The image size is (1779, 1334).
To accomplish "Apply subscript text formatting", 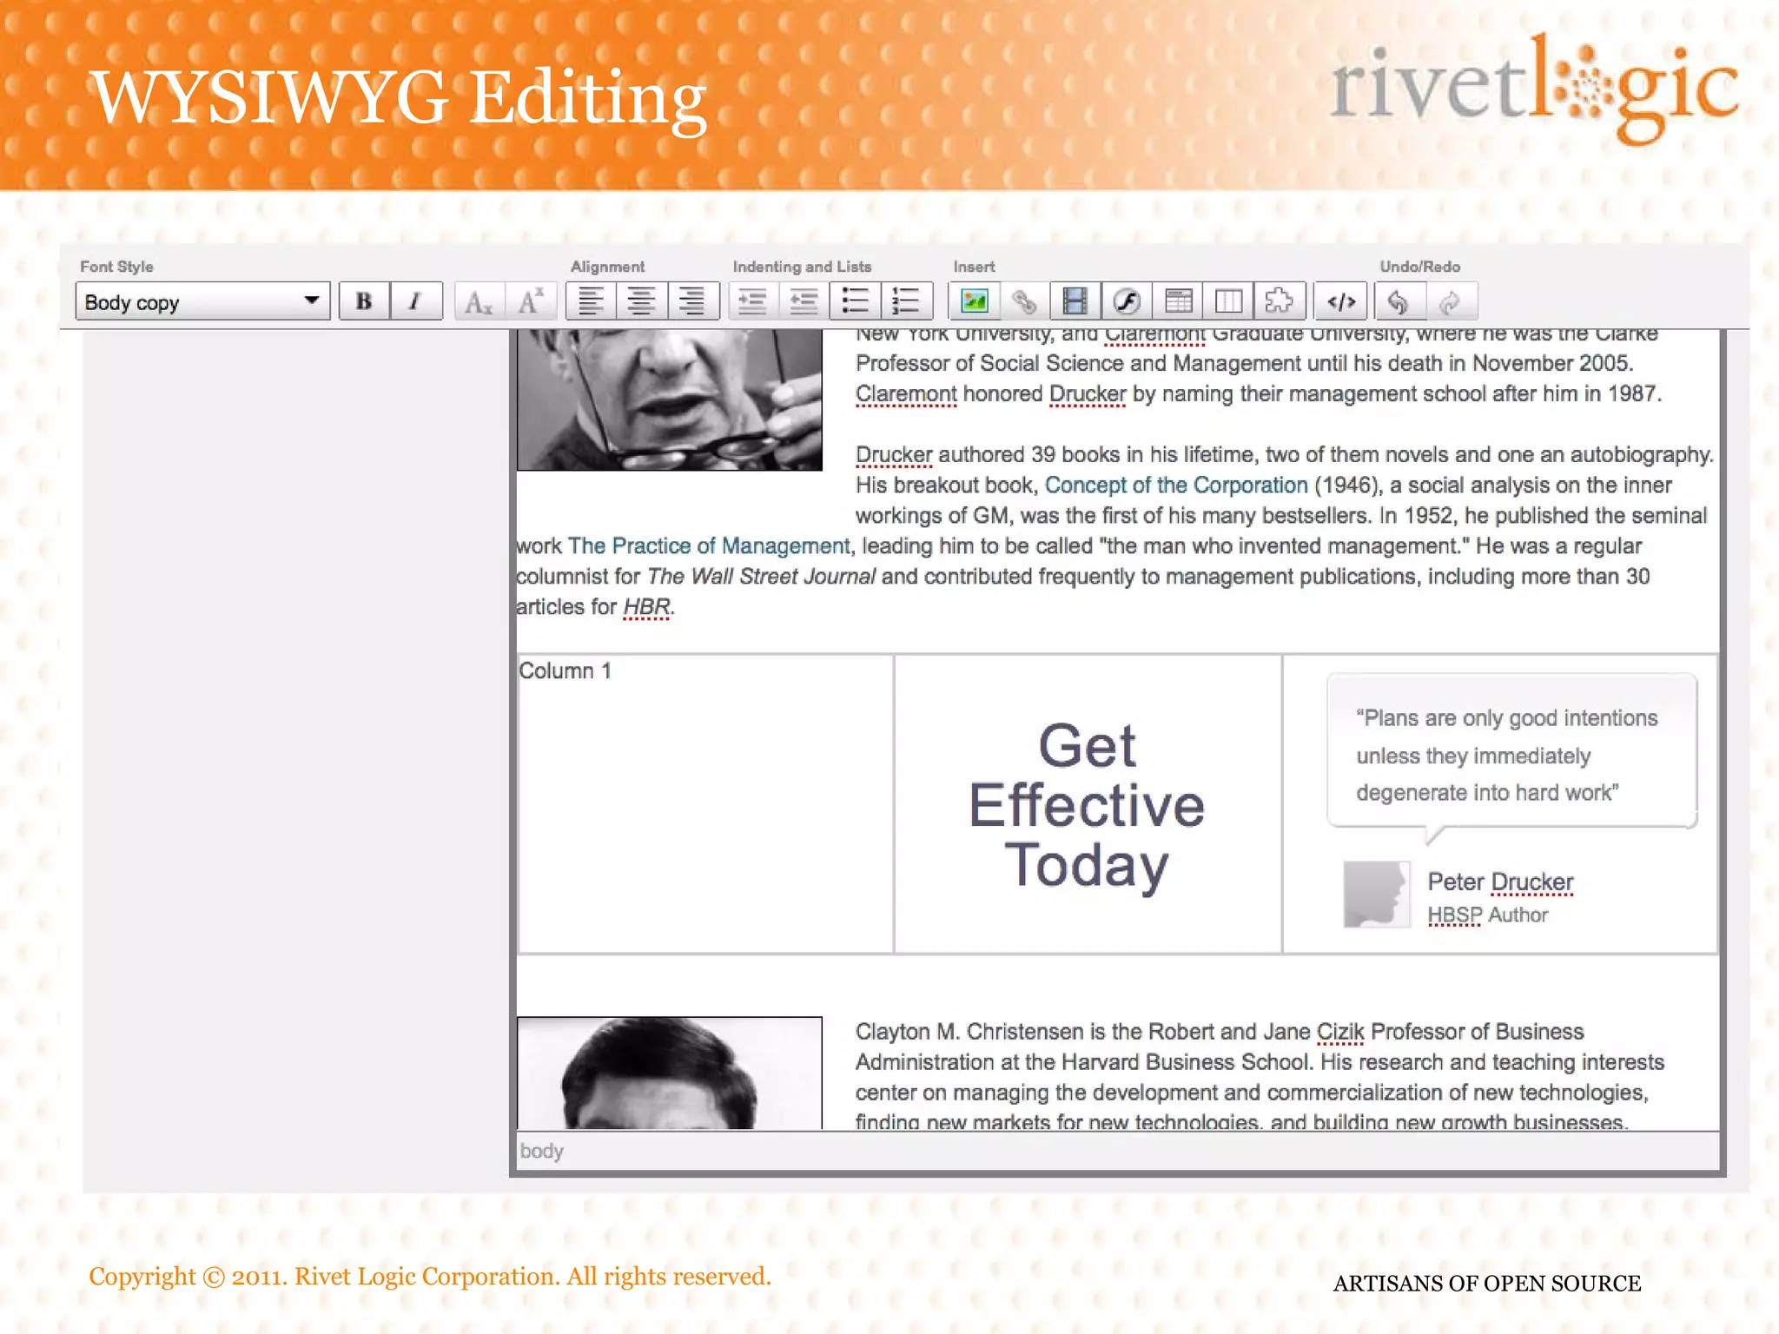I will [x=479, y=302].
